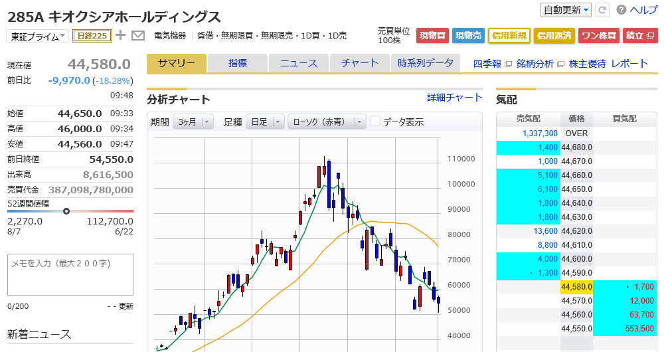Open the ローソク（赤青）chart type dropdown

327,122
